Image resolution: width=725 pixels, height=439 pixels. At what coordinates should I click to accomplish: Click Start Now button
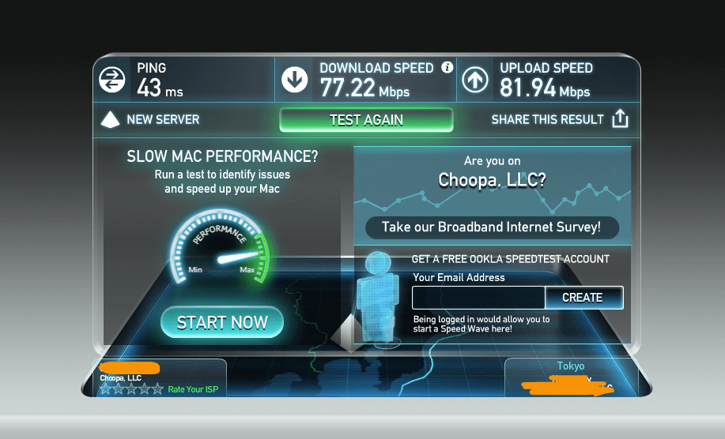[x=222, y=322]
